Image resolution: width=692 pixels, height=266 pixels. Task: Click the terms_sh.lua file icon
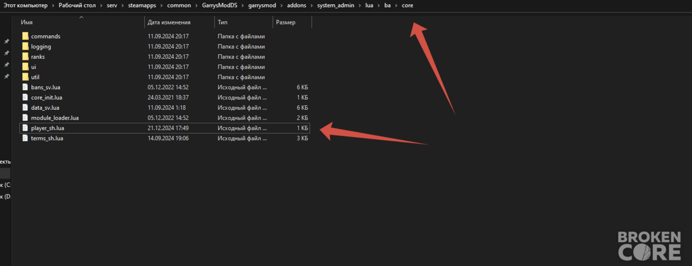pos(25,139)
